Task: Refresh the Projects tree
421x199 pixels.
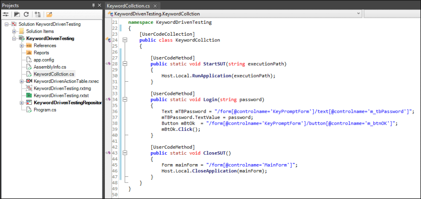Action: click(26, 14)
